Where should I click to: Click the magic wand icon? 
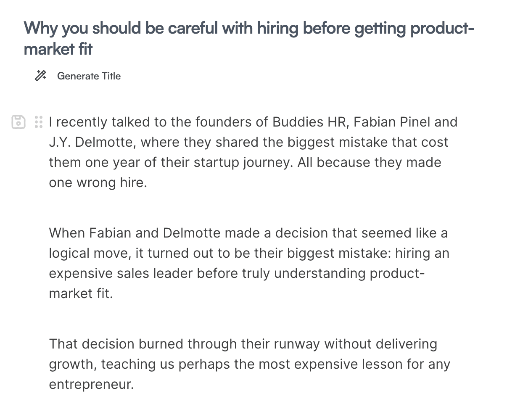[x=40, y=76]
